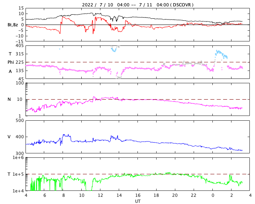Click the N density axis label
This screenshot has height=204, width=255.
pos(9,100)
